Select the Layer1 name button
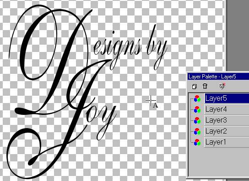Viewport: 249px width, 181px height. (x=227, y=142)
